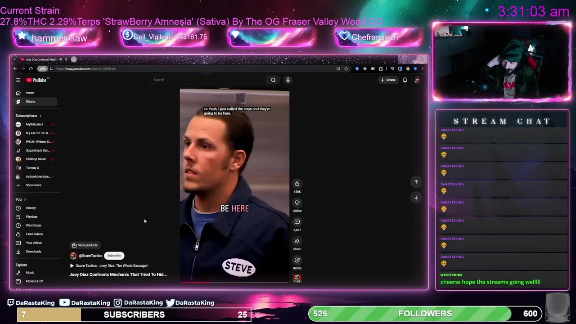
Task: Click the tab's audio playing speaker icon
Action: pos(60,59)
